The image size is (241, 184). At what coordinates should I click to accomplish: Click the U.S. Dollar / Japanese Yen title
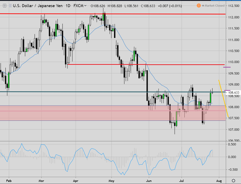(x=38, y=6)
